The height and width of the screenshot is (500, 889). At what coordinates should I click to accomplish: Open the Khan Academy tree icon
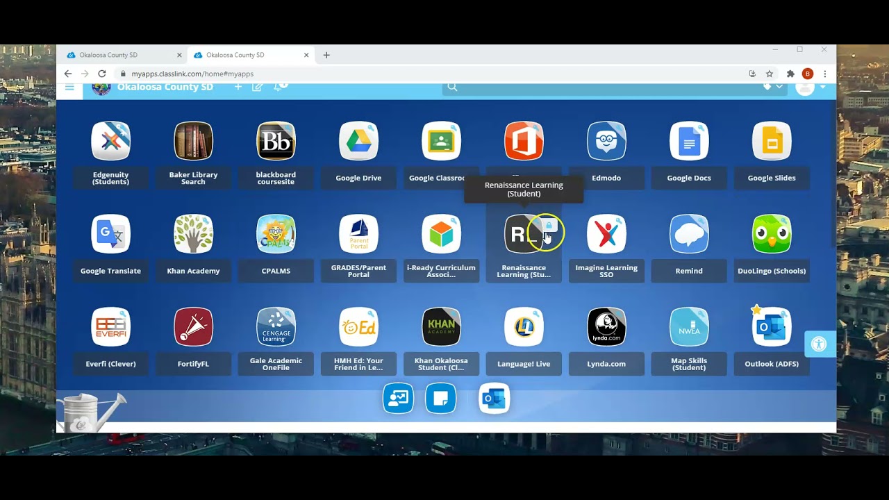click(193, 234)
